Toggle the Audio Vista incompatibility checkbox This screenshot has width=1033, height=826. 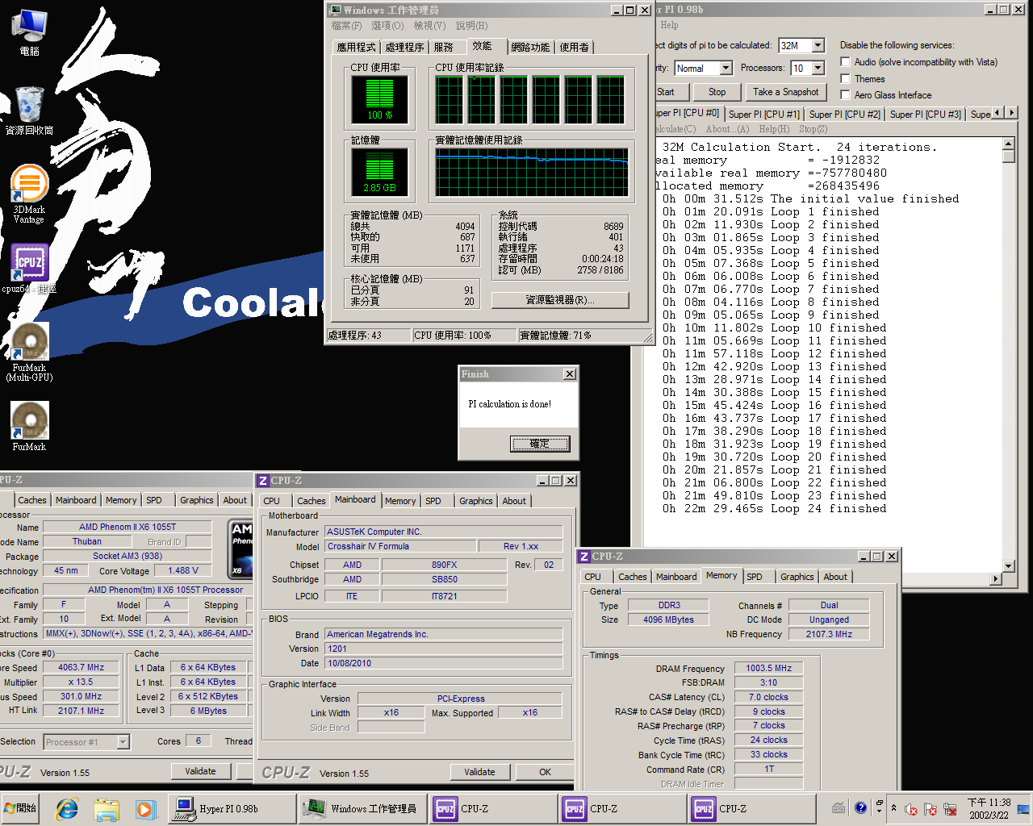click(x=846, y=62)
